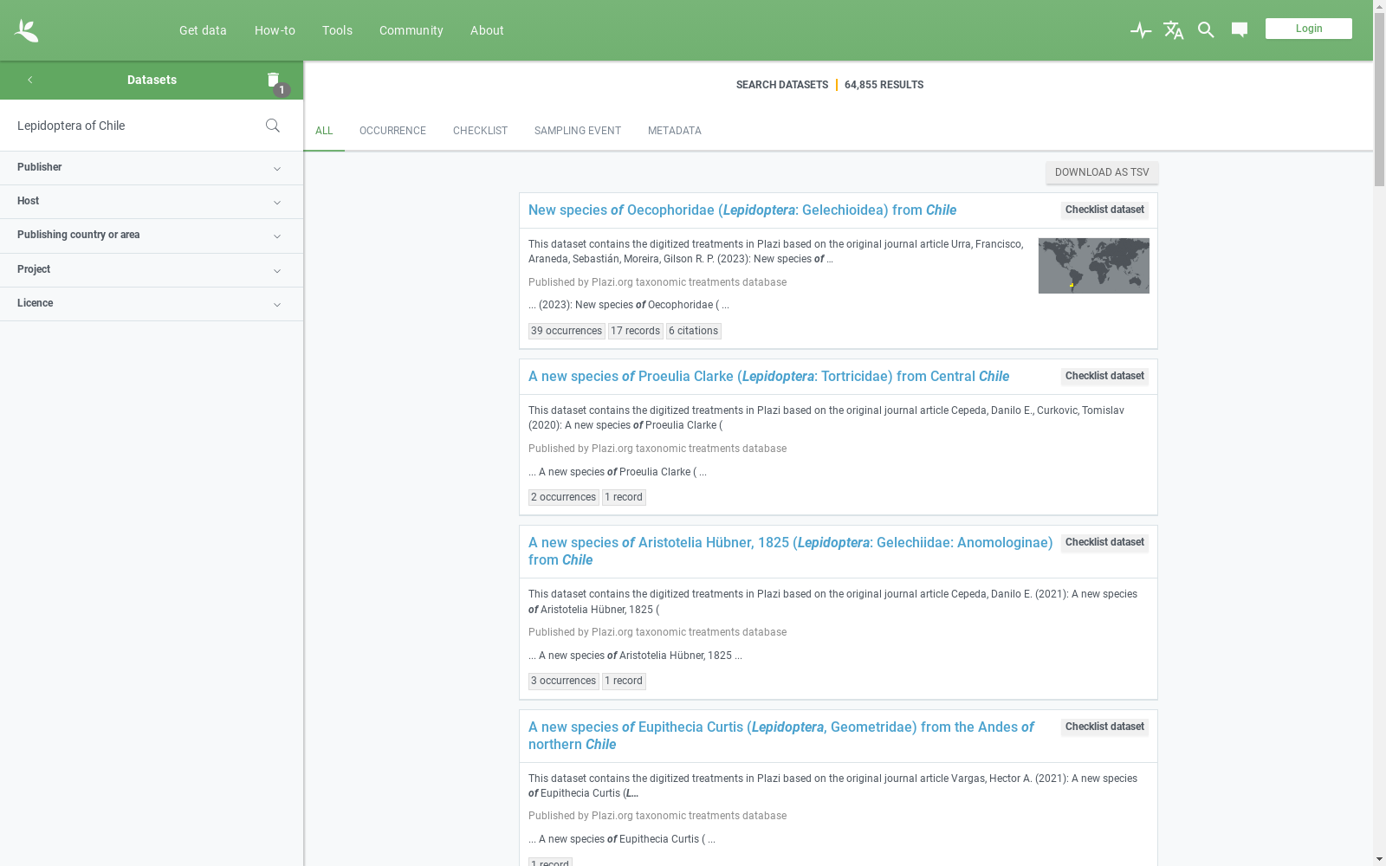Image resolution: width=1386 pixels, height=866 pixels.
Task: Run dataset search with magnifier icon
Action: point(273,126)
